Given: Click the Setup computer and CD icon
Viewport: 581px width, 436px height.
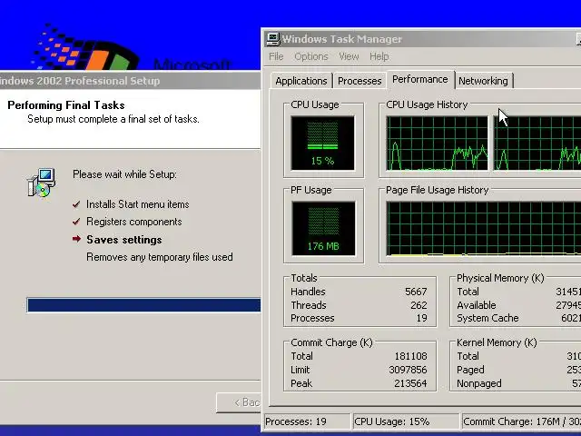Looking at the screenshot, I should click(42, 182).
